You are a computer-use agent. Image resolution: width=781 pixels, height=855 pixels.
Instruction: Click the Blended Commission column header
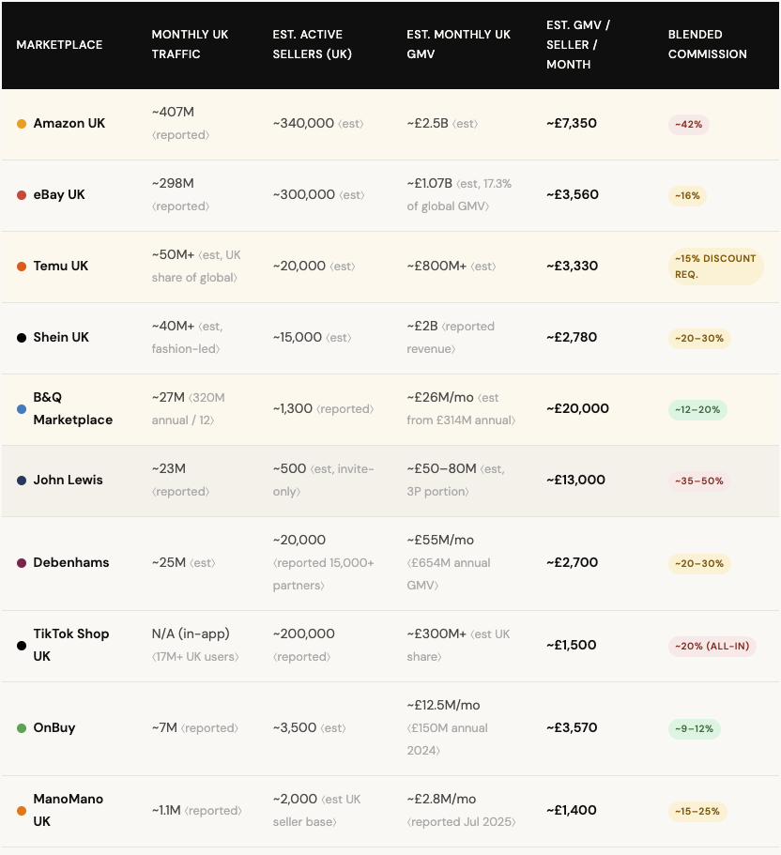point(707,45)
